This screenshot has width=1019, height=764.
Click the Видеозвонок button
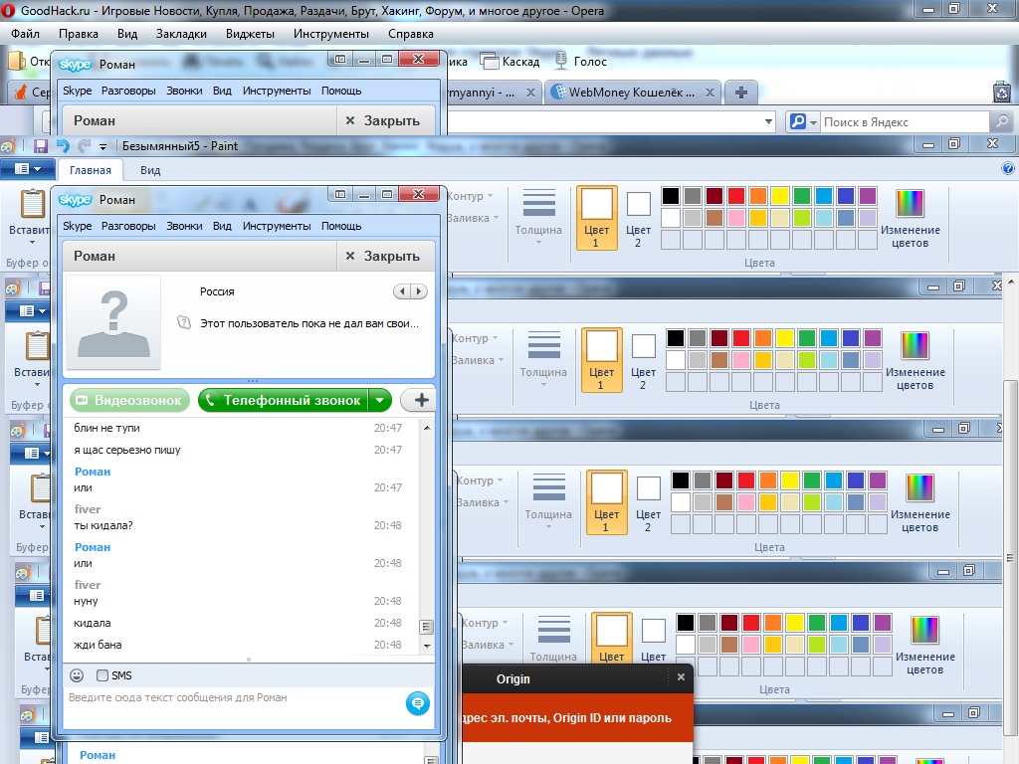click(x=130, y=400)
